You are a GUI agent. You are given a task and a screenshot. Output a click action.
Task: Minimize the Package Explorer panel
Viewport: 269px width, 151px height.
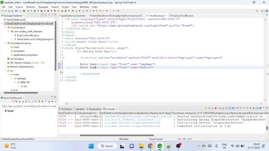(52, 15)
